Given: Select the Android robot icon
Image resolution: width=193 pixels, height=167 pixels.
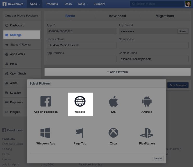Looking at the screenshot, I should (x=147, y=101).
